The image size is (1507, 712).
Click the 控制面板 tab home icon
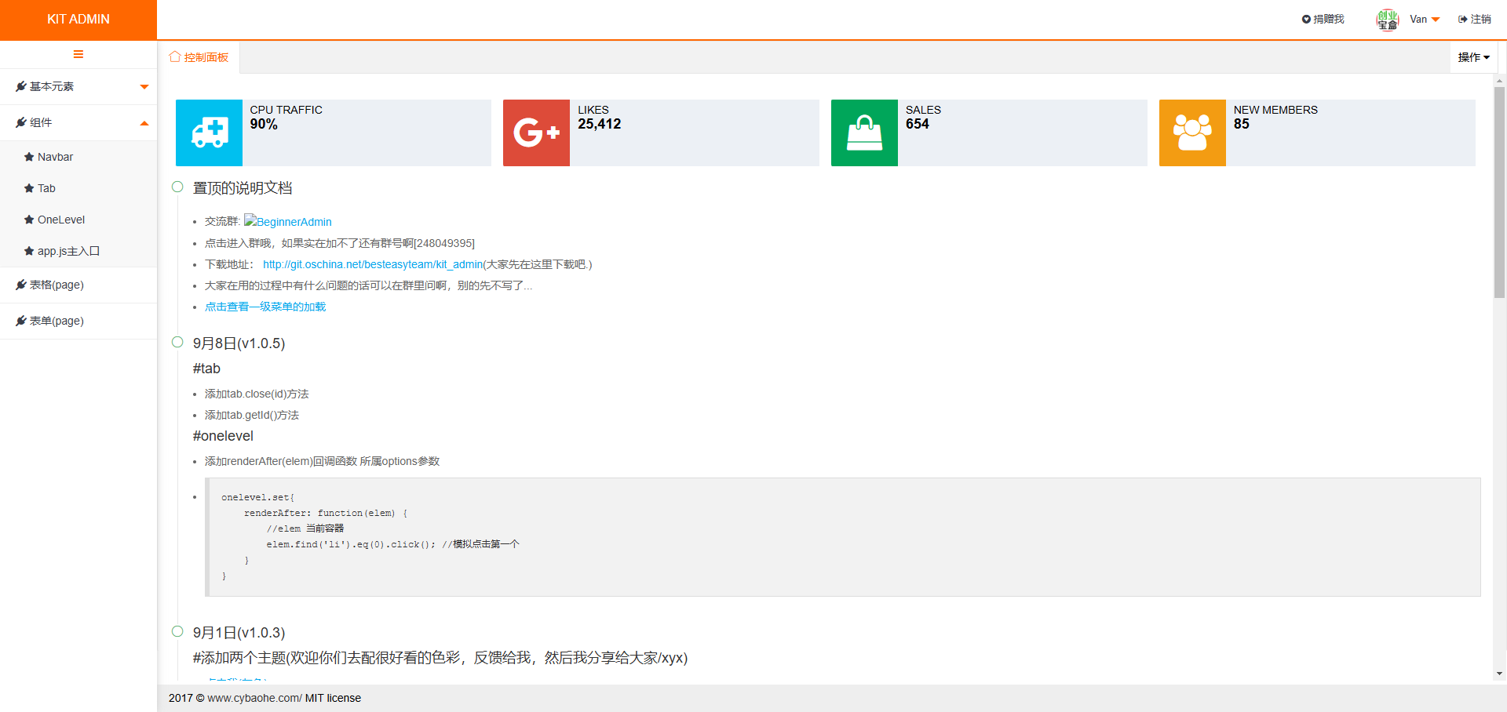click(175, 56)
